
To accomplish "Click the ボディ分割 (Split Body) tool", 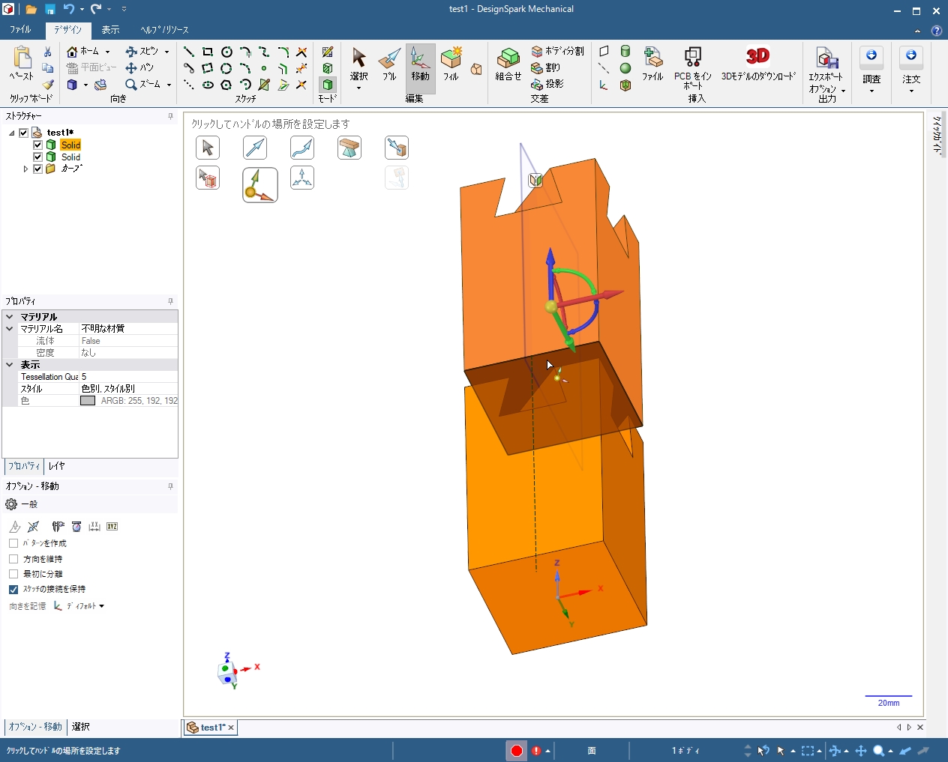I will click(x=557, y=51).
